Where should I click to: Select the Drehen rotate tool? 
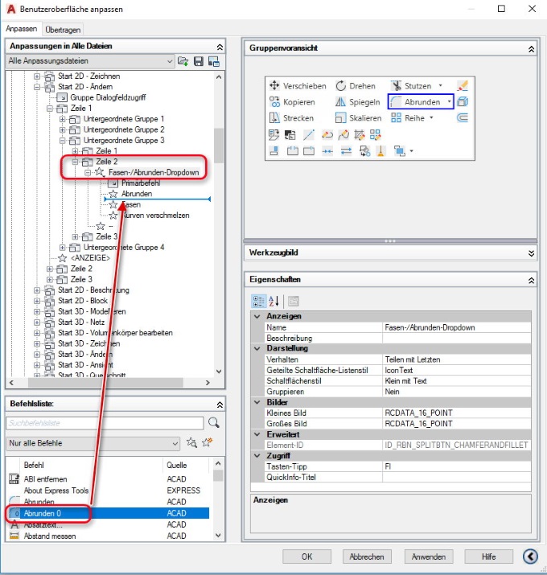coord(340,86)
